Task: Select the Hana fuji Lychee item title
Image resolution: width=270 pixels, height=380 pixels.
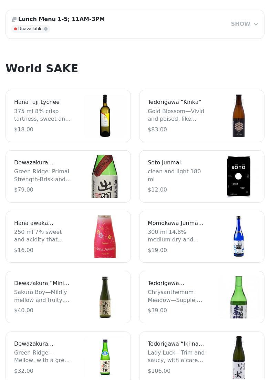Action: coord(37,102)
